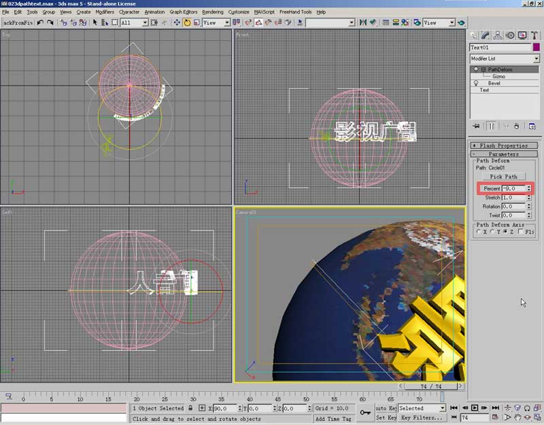Image resolution: width=544 pixels, height=425 pixels.
Task: Select the X path deform axis
Action: [x=479, y=232]
